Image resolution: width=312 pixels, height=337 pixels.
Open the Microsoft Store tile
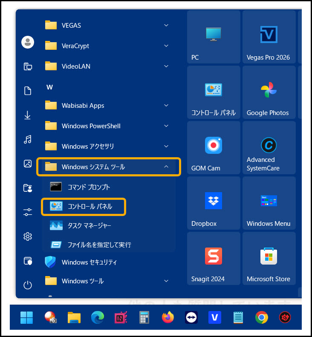click(x=269, y=258)
